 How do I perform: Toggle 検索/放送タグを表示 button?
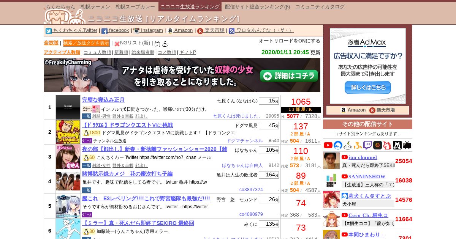[86, 43]
